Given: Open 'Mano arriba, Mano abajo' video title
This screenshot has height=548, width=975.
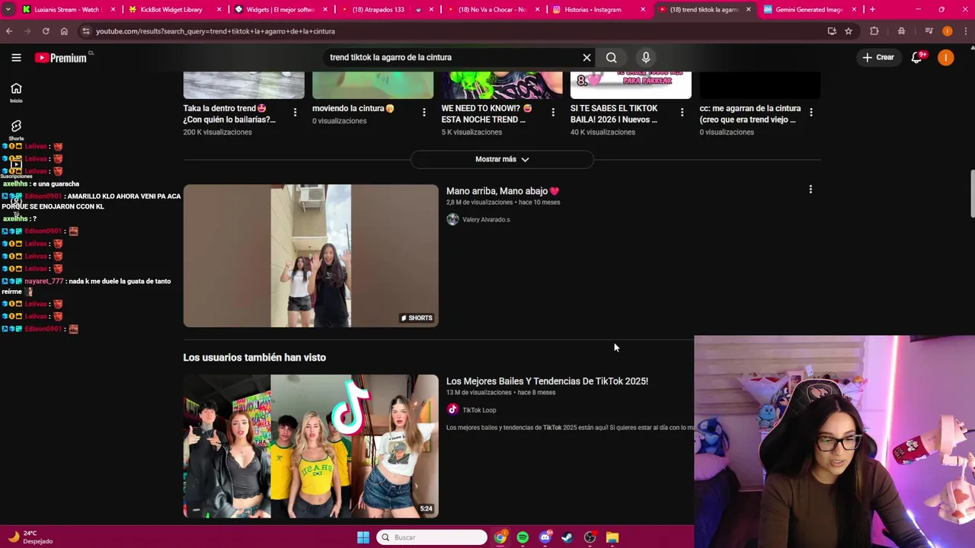Looking at the screenshot, I should tap(502, 191).
